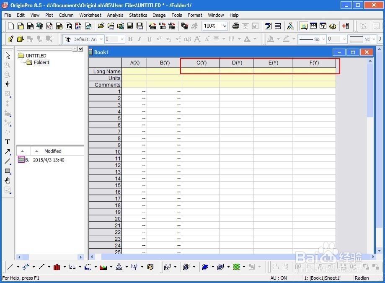Create a new notes window
The height and width of the screenshot is (283, 385).
click(88, 26)
